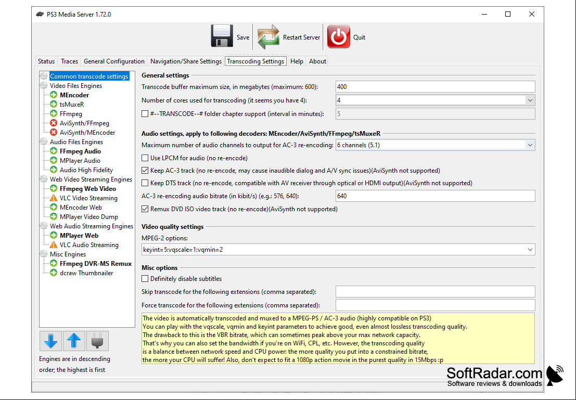Image resolution: width=576 pixels, height=400 pixels.
Task: Select the Transcoding Settings tab
Action: click(255, 61)
